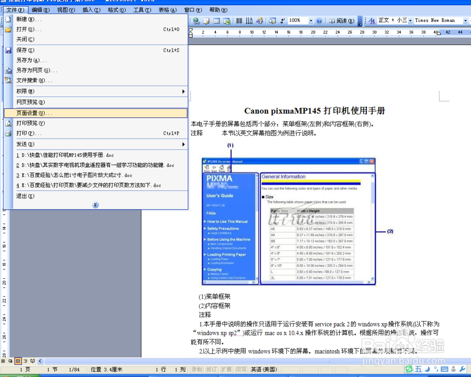Expand full File menu with double chevron
471x377 pixels.
(x=95, y=205)
